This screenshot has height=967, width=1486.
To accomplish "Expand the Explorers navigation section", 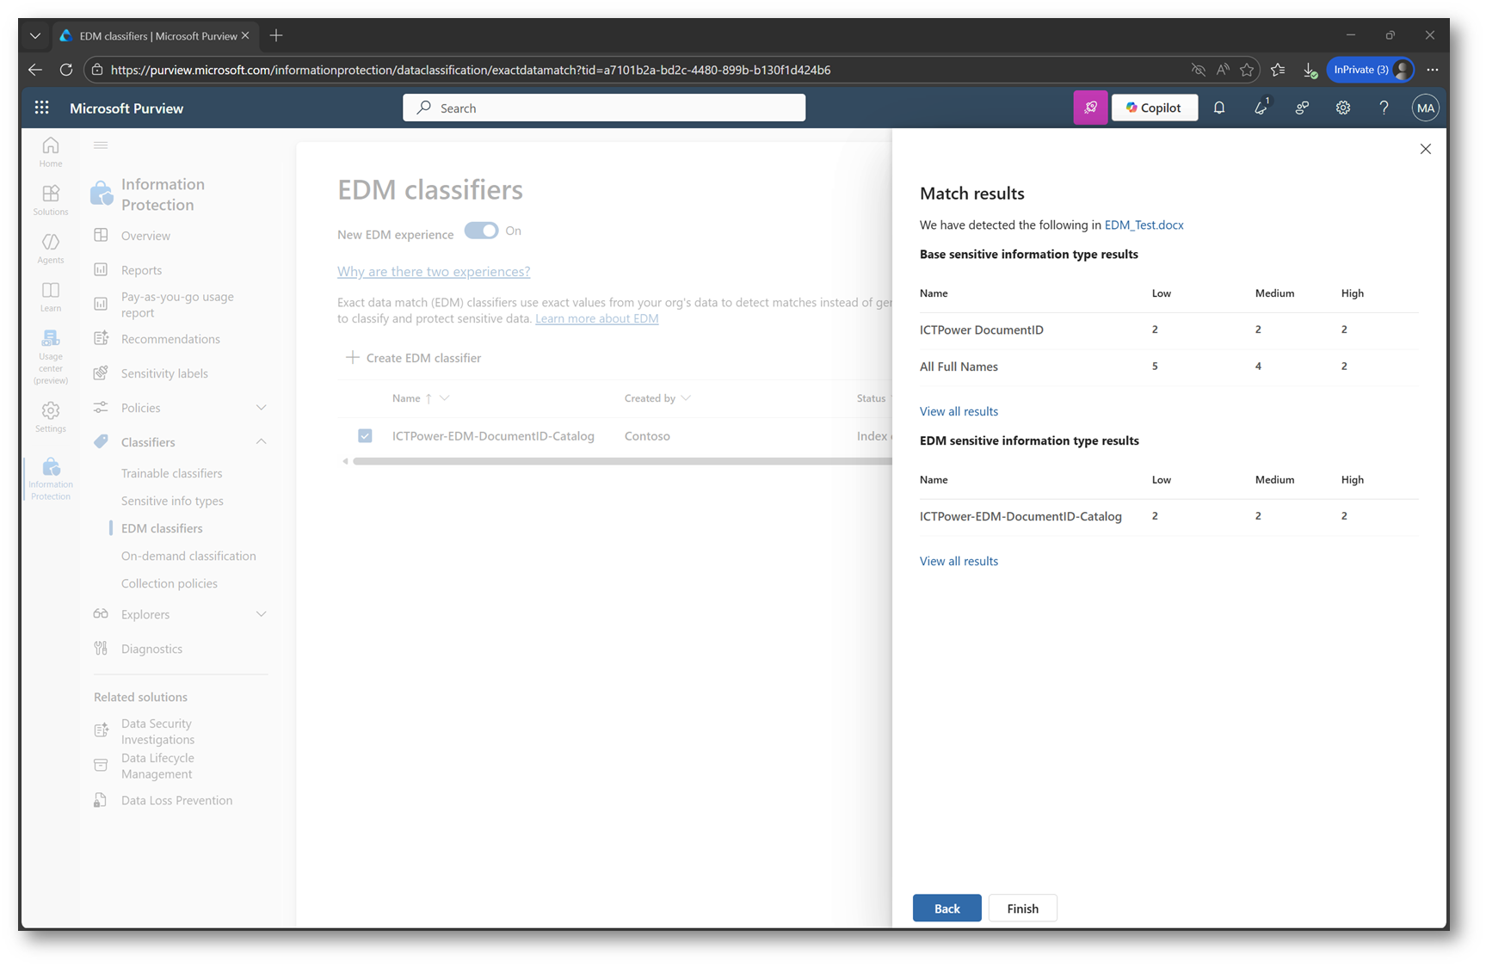I will pyautogui.click(x=261, y=614).
